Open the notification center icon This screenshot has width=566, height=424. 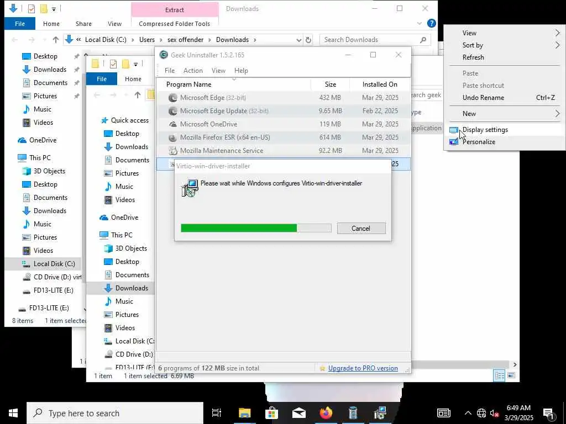pyautogui.click(x=549, y=414)
